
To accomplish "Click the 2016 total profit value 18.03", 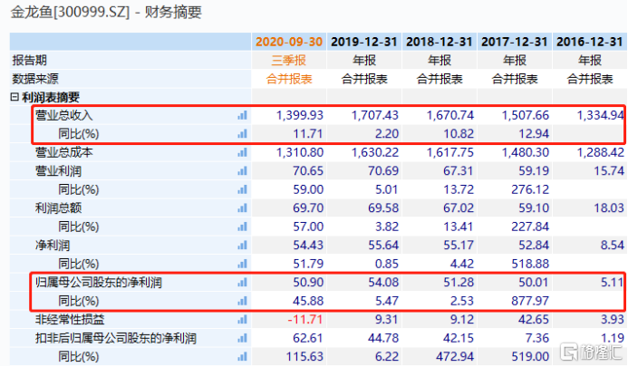I will click(609, 208).
